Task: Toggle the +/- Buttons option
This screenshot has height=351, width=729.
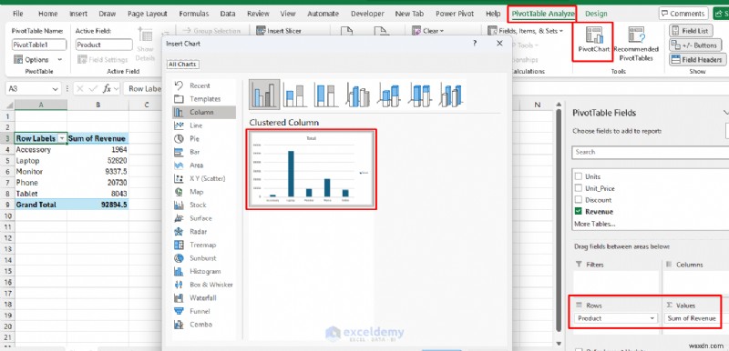Action: [695, 45]
